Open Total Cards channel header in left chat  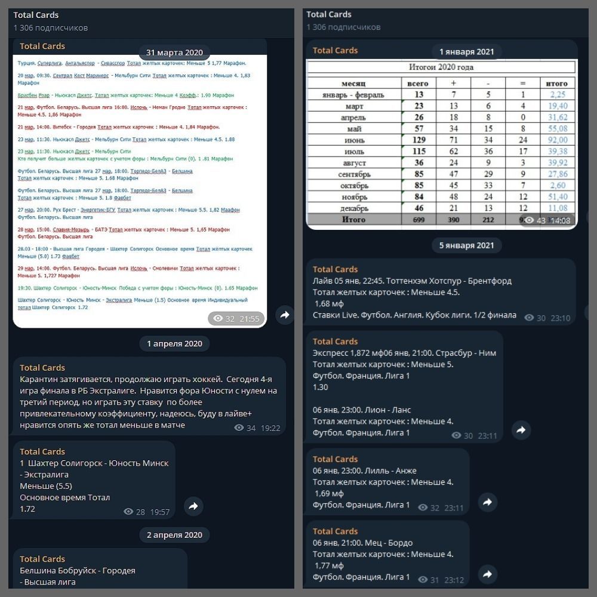(36, 15)
